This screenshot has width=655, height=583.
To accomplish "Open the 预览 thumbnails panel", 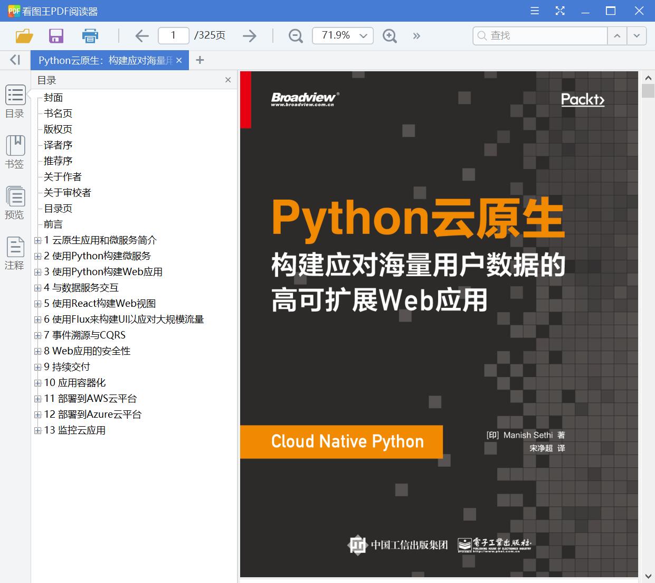I will click(x=15, y=203).
